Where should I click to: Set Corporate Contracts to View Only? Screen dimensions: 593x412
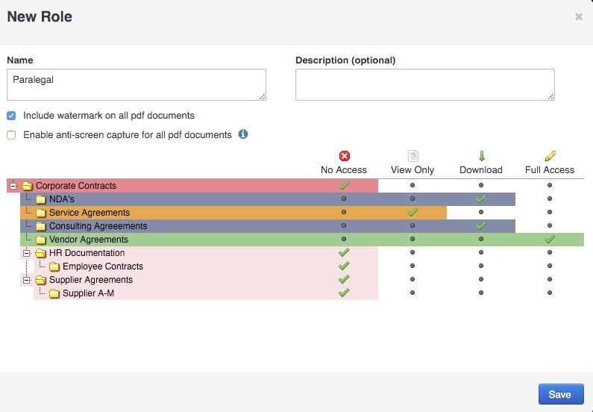click(412, 185)
